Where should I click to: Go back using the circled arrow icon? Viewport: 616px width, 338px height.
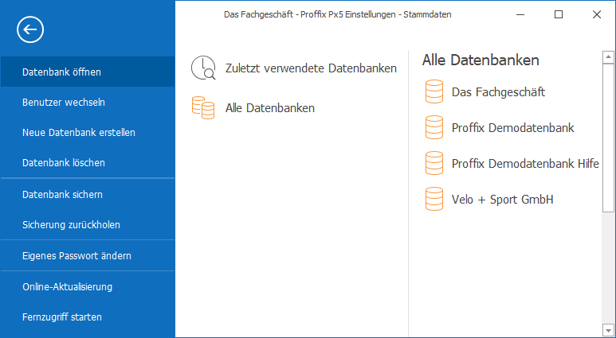[x=30, y=29]
